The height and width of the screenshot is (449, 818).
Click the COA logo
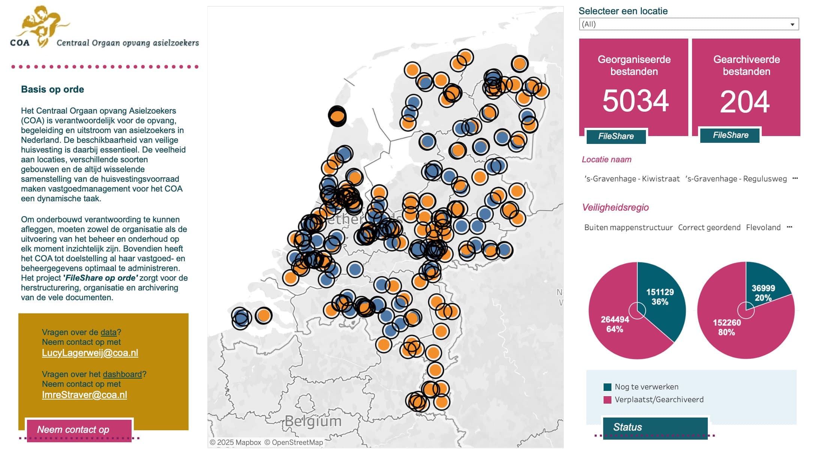coord(104,27)
